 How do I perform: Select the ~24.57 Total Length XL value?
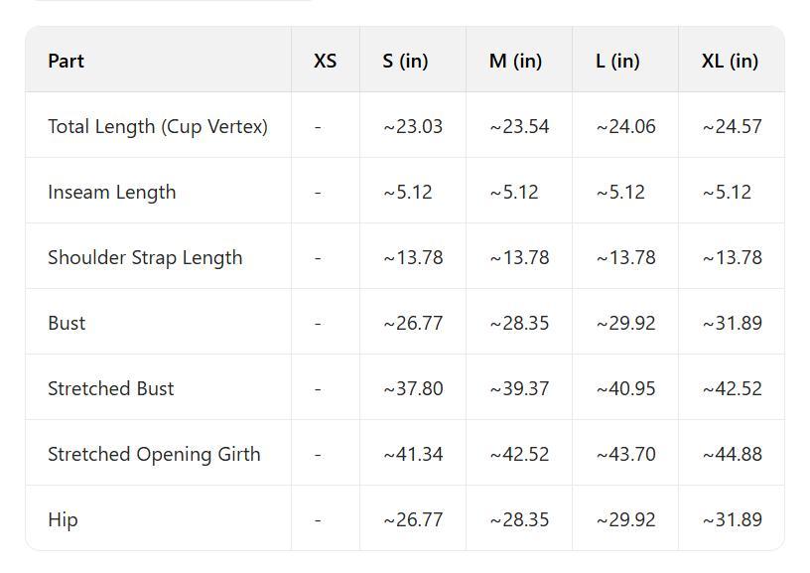732,126
